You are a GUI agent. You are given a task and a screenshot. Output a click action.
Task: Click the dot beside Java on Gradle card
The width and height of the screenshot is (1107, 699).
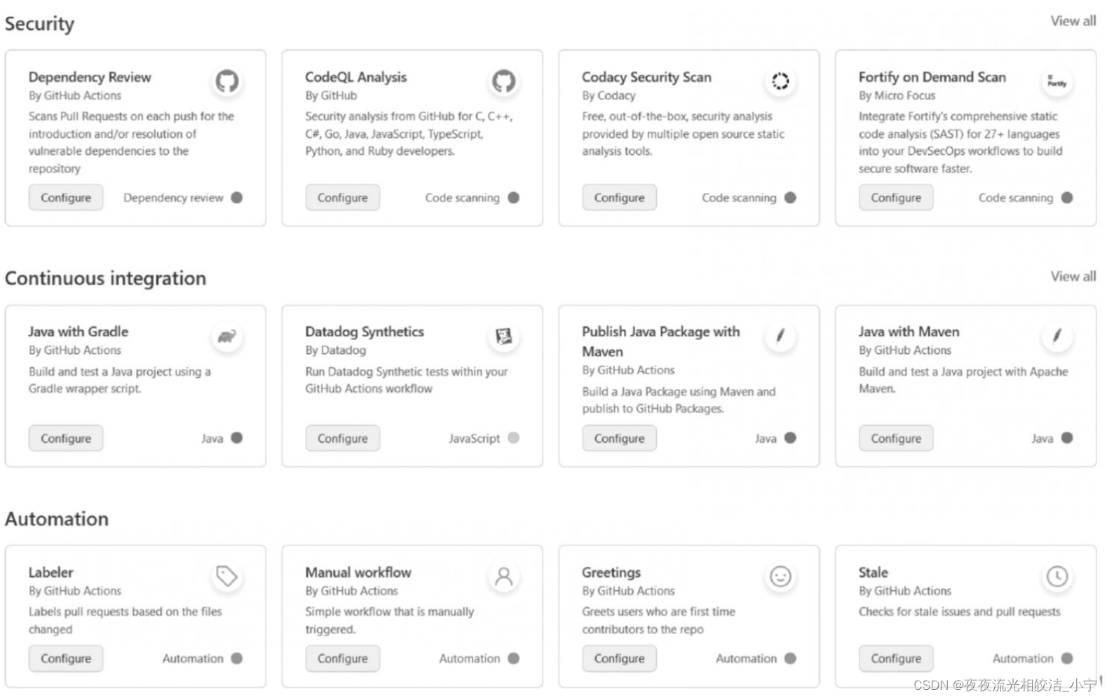[237, 438]
